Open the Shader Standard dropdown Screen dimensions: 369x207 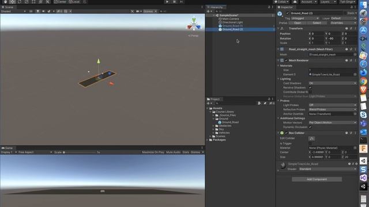click(328, 169)
